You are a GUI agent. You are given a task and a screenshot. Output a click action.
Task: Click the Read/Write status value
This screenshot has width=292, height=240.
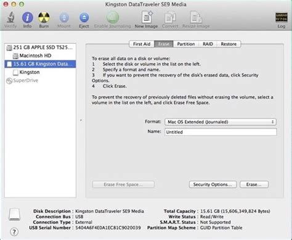click(x=212, y=217)
